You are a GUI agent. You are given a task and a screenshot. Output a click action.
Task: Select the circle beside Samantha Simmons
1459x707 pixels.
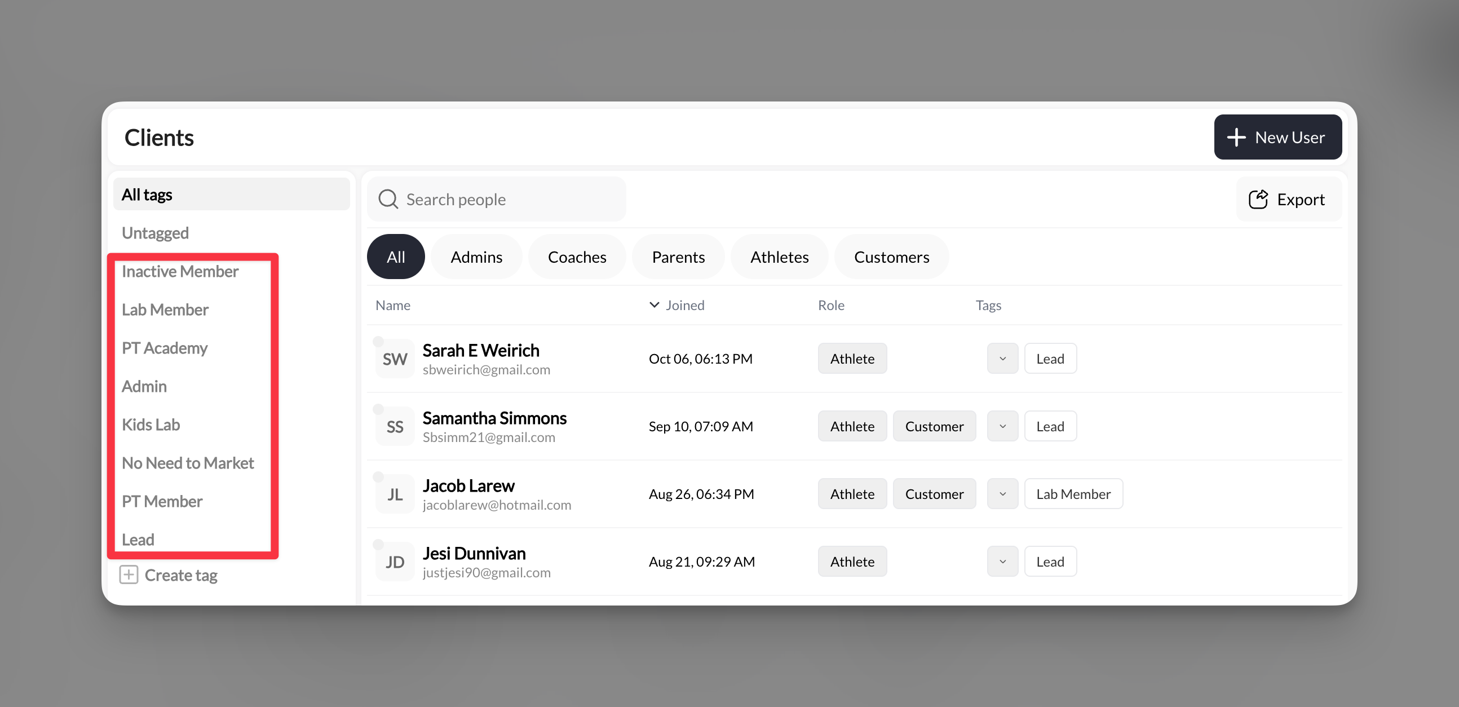point(378,408)
